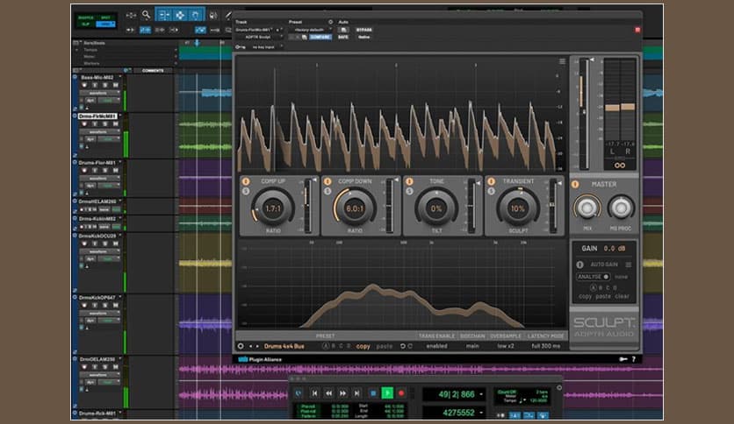
Task: Change LATENCY MODE full 300 ms
Action: [x=546, y=346]
